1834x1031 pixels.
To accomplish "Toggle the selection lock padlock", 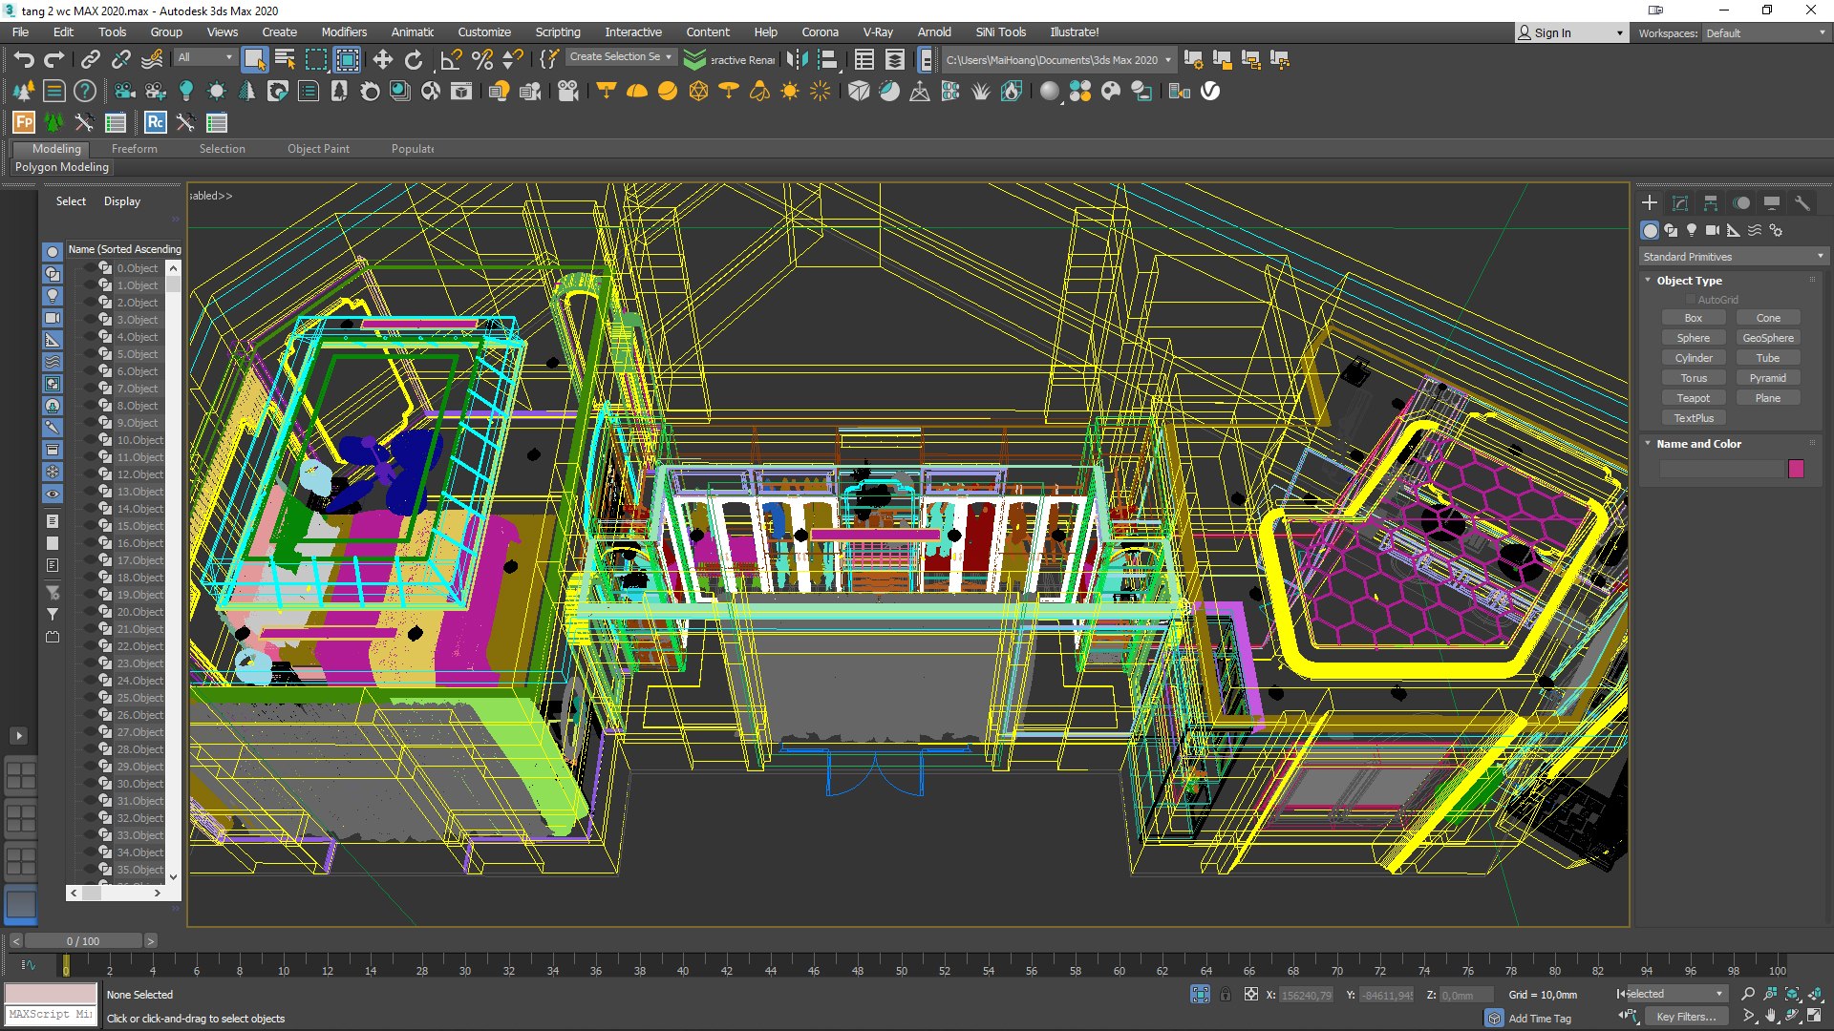I will tap(1226, 995).
